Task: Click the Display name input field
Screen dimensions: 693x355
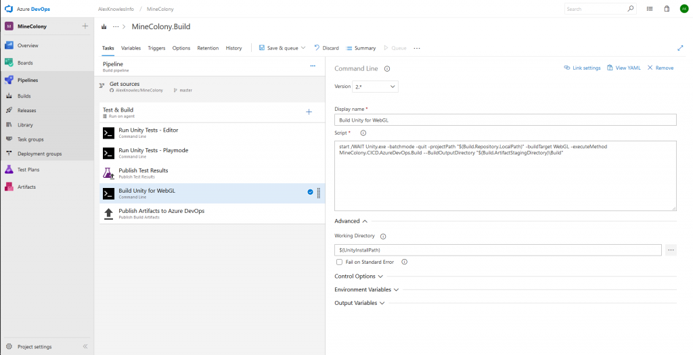Action: [x=505, y=120]
